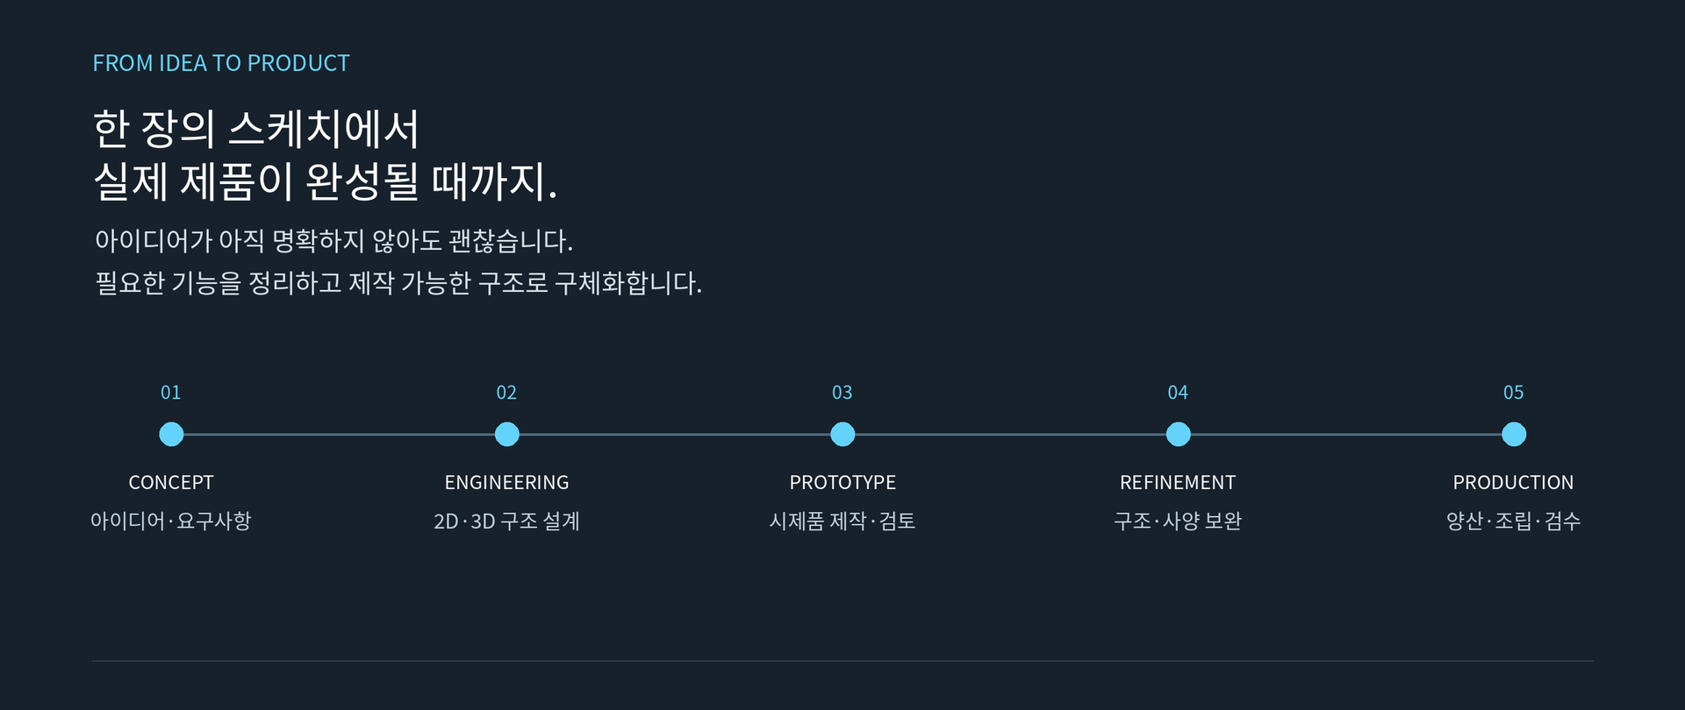Click the 2D·3D 구조 설계 description
1685x710 pixels.
click(x=506, y=521)
